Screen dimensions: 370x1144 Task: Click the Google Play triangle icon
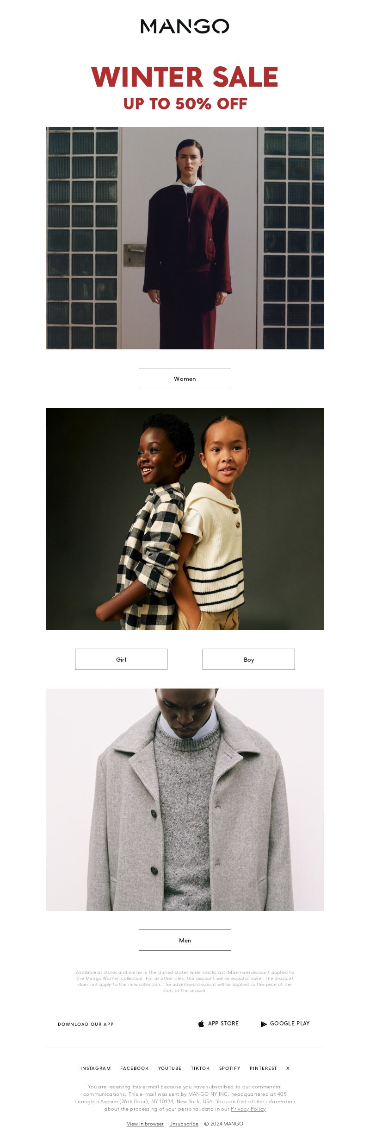point(264,1024)
